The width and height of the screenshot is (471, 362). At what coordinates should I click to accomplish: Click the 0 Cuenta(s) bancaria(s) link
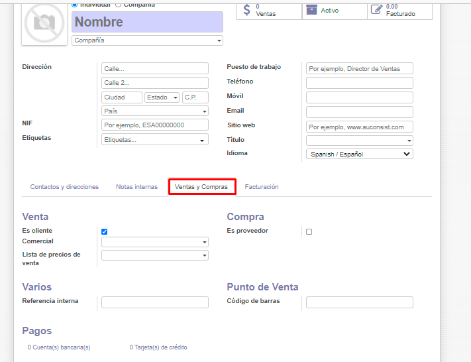point(59,347)
